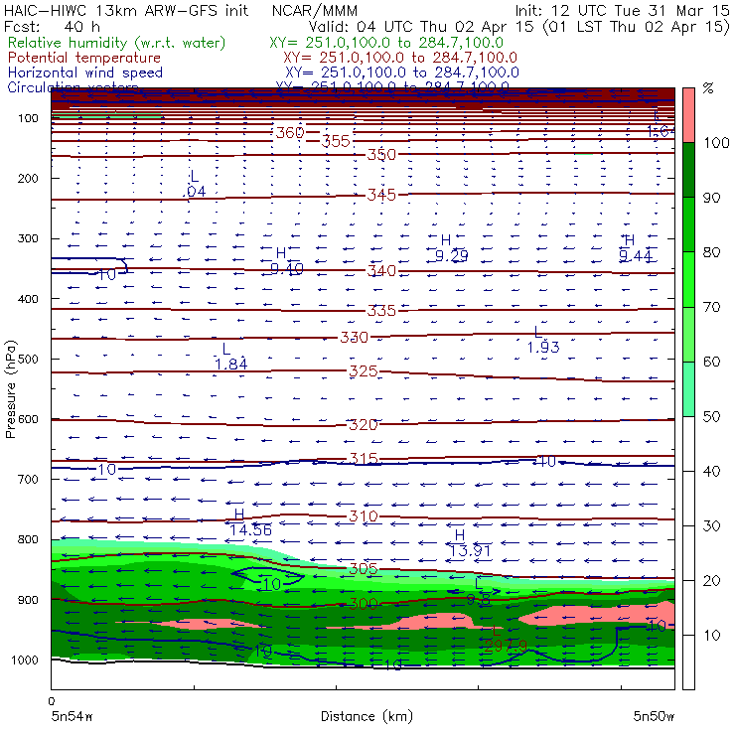Click the red 'Potential temperature' legend entry
The image size is (735, 735).
point(84,58)
